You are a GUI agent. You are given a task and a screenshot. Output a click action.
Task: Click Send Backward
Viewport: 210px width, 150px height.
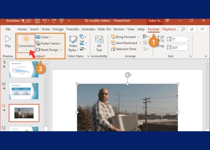tap(125, 43)
